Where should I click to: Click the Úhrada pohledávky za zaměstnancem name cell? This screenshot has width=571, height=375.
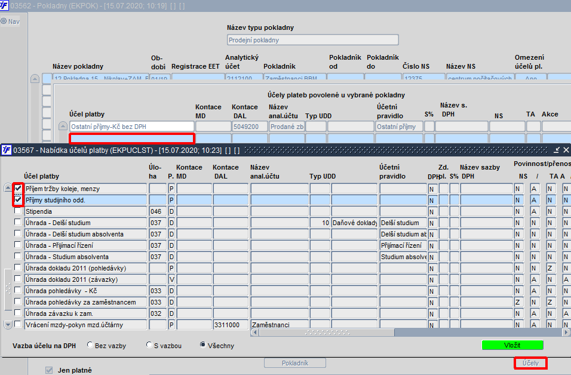coord(85,302)
